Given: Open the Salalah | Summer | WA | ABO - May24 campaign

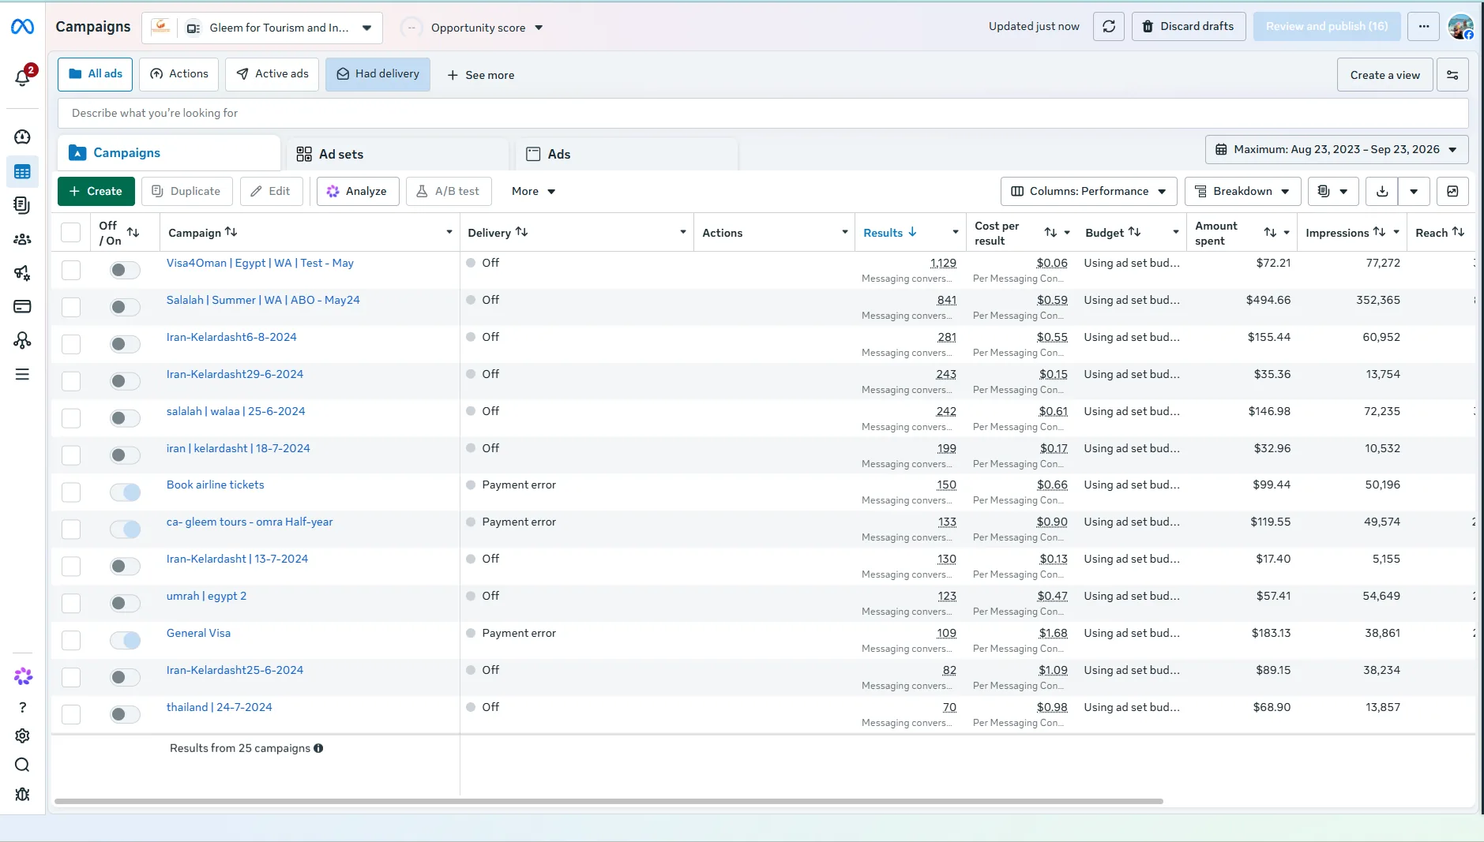Looking at the screenshot, I should [x=263, y=300].
